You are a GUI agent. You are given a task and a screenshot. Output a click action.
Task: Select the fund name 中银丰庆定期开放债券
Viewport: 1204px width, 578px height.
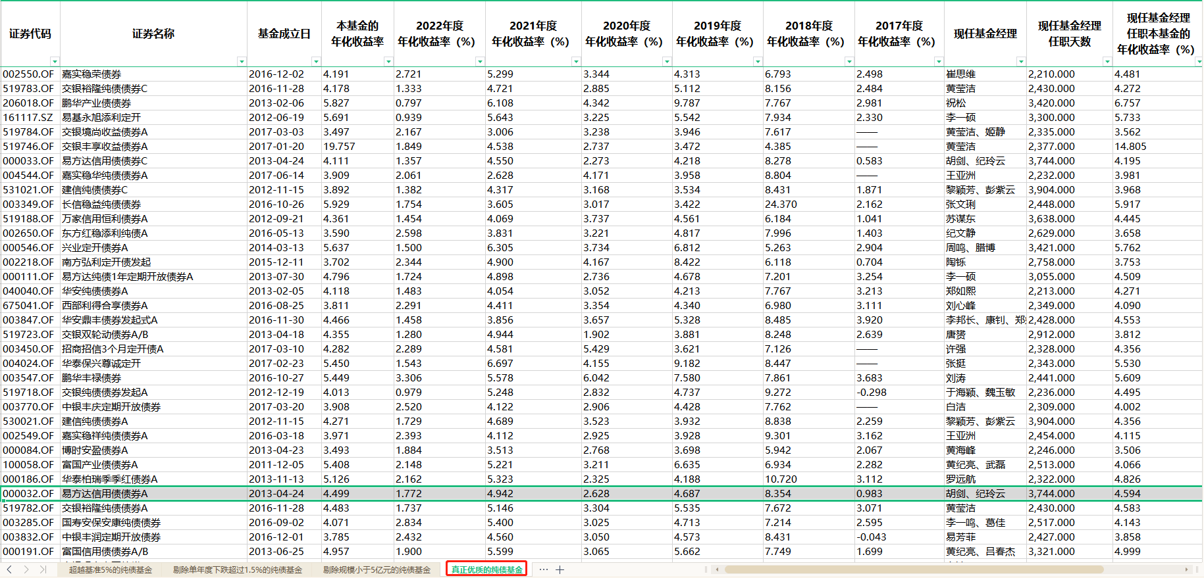[x=153, y=407]
